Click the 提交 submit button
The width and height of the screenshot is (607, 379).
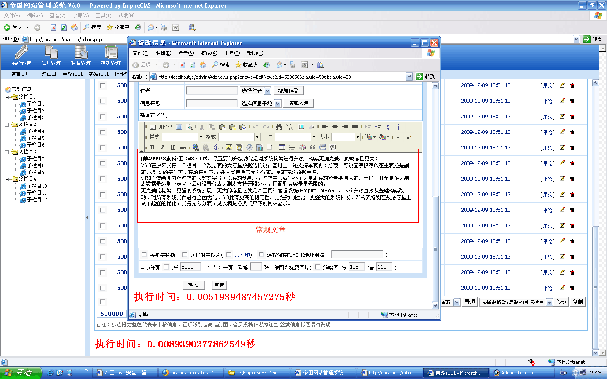coord(194,285)
